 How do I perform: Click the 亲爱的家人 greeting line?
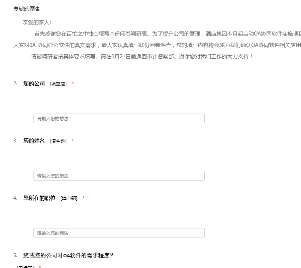(37, 22)
